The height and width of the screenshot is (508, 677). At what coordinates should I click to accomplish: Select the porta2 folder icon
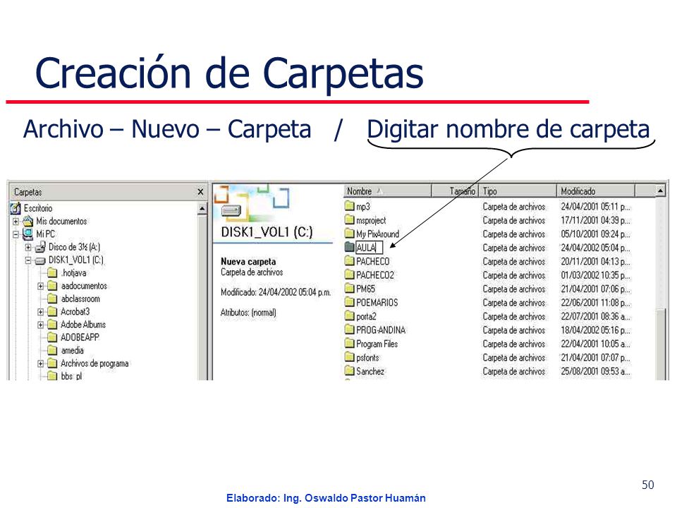pyautogui.click(x=349, y=316)
